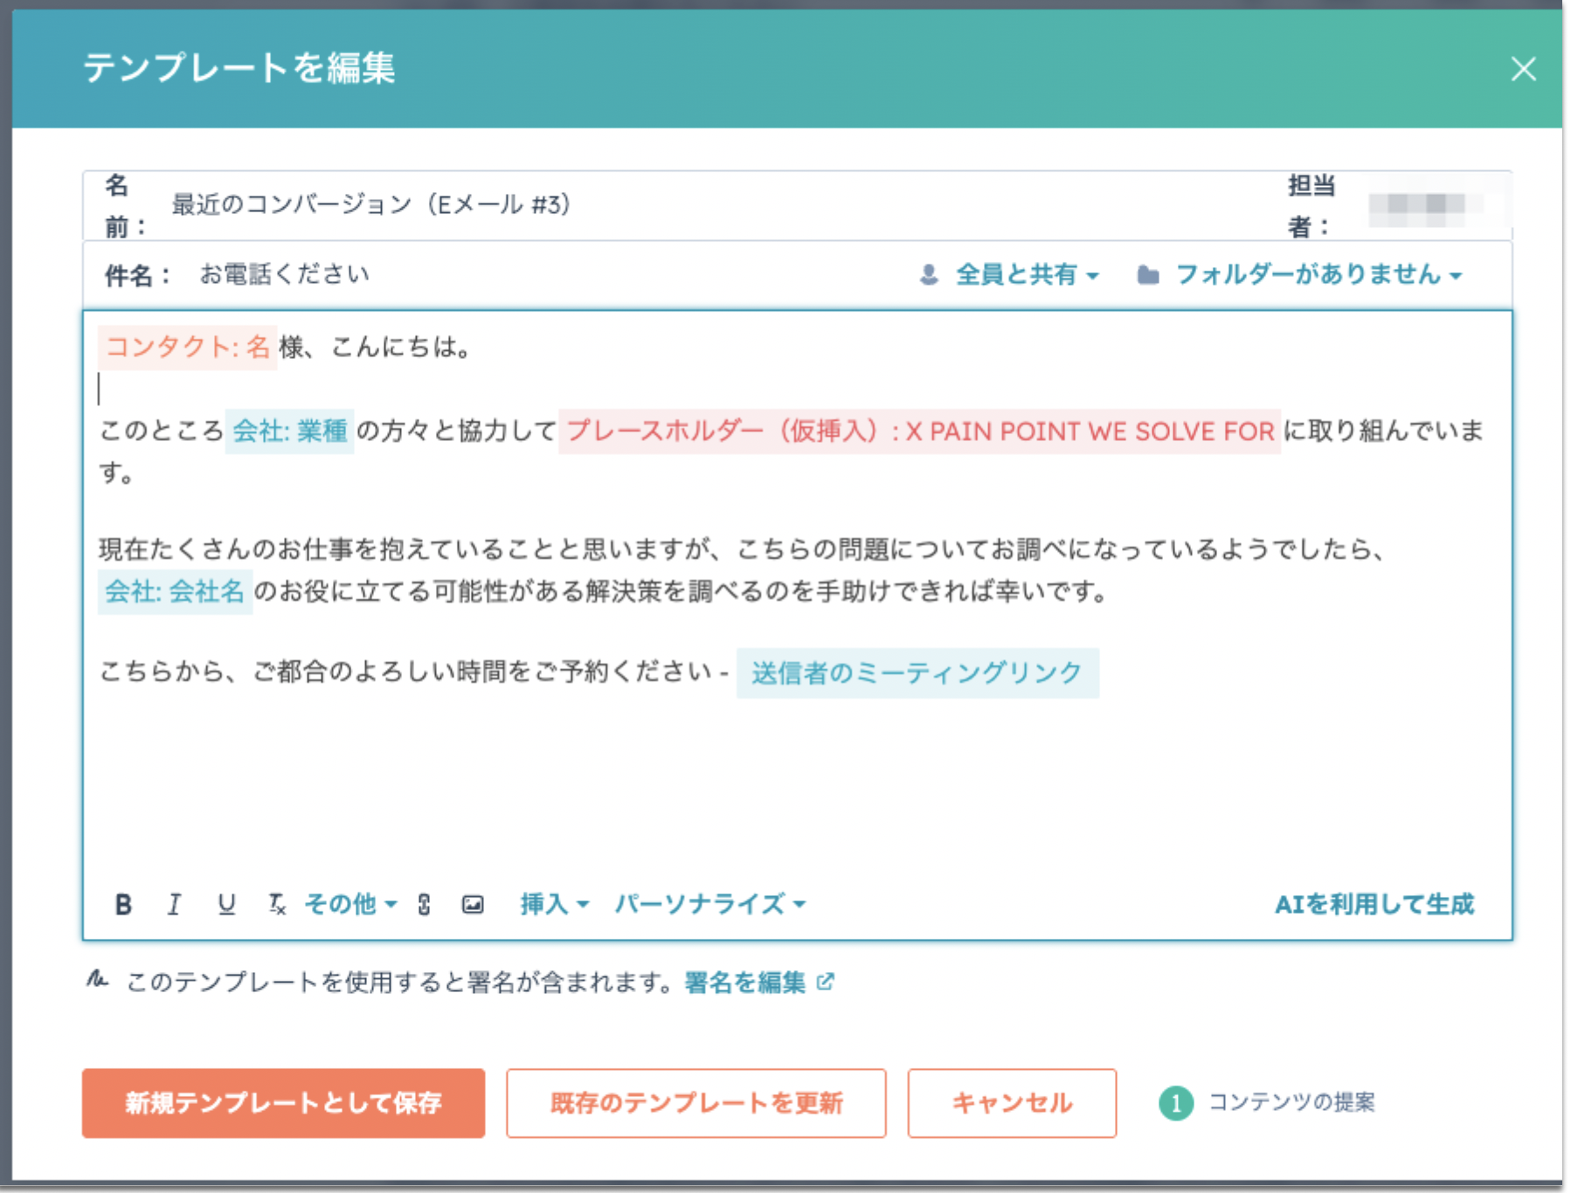The width and height of the screenshot is (1571, 1193).
Task: Click the content suggestions badge icon
Action: pyautogui.click(x=1175, y=1103)
